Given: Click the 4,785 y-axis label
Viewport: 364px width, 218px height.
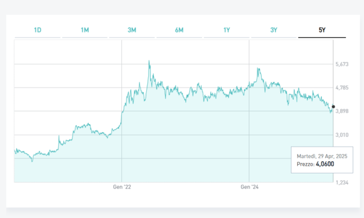Looking at the screenshot, I should pos(342,88).
